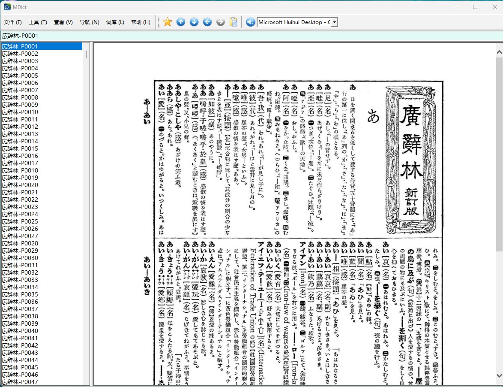
Task: Select entry 広辞林-P0033 in the list
Action: coord(42,280)
